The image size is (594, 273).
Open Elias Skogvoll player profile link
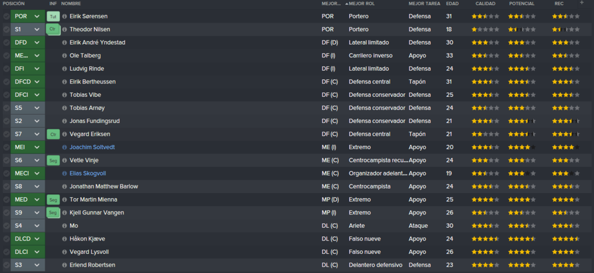click(88, 173)
